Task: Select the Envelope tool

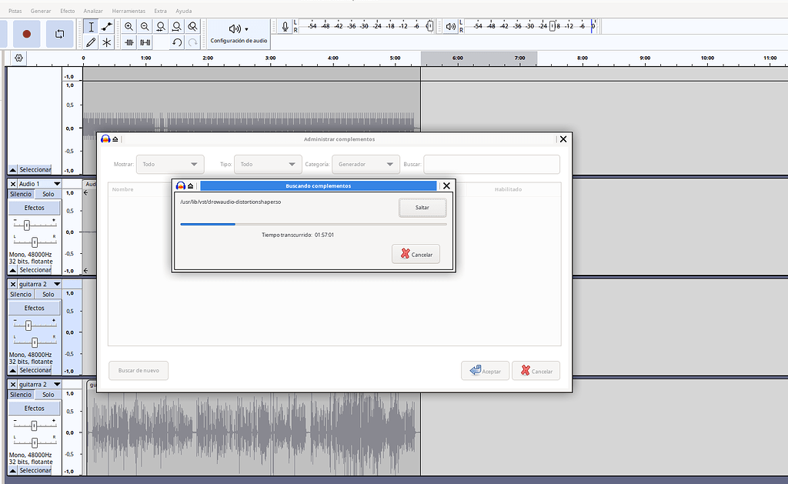Action: point(105,27)
